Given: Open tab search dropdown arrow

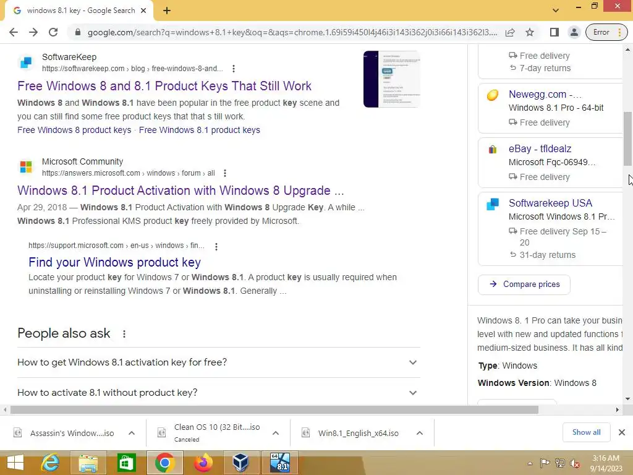Looking at the screenshot, I should pos(556,10).
